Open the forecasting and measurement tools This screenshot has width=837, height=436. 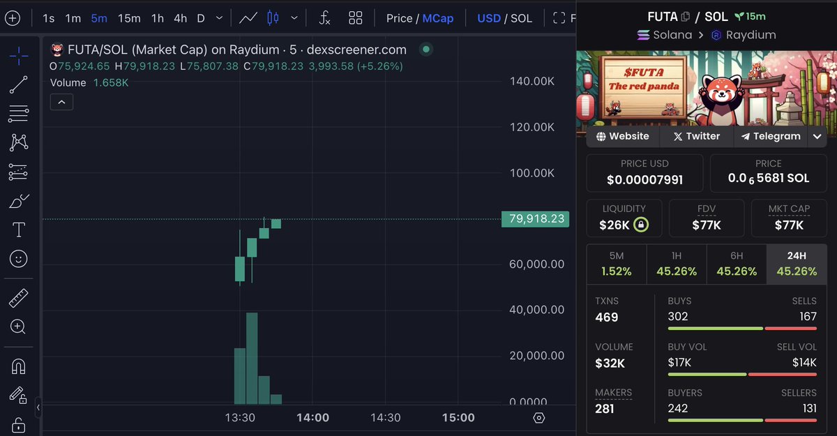pos(19,172)
